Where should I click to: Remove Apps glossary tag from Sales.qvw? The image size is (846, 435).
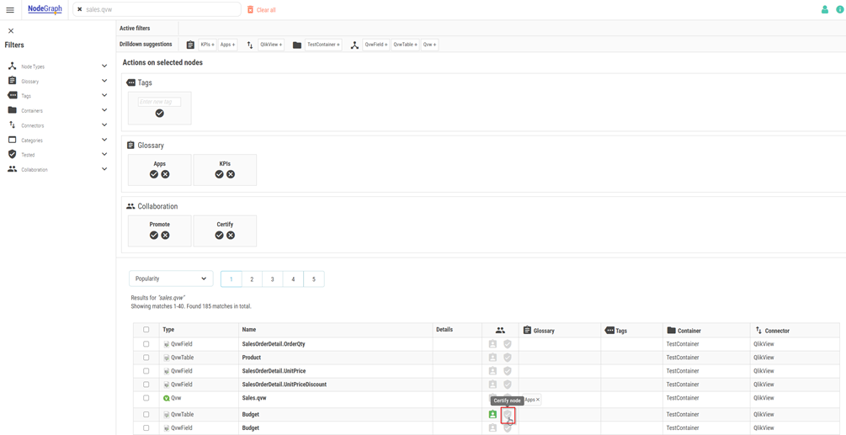coord(538,400)
